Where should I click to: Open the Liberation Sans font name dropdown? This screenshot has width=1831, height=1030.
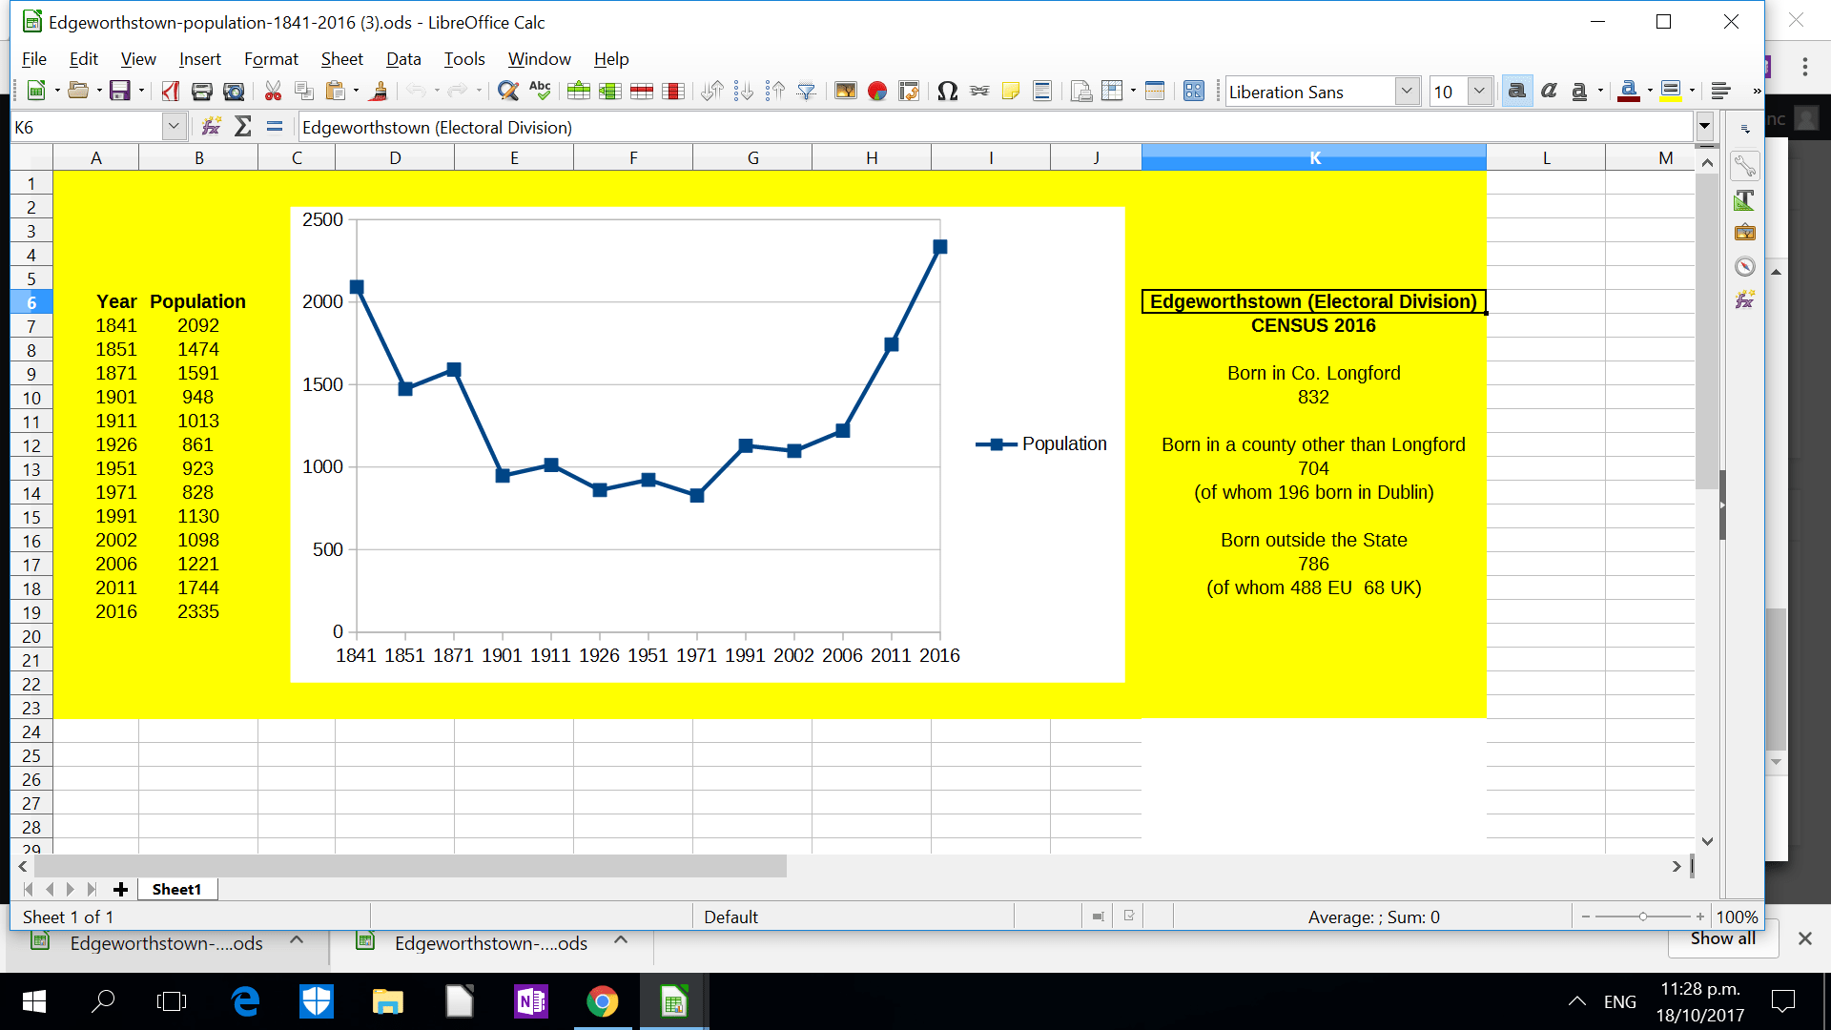coord(1407,92)
